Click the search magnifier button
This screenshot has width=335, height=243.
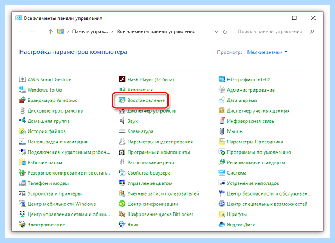(312, 32)
